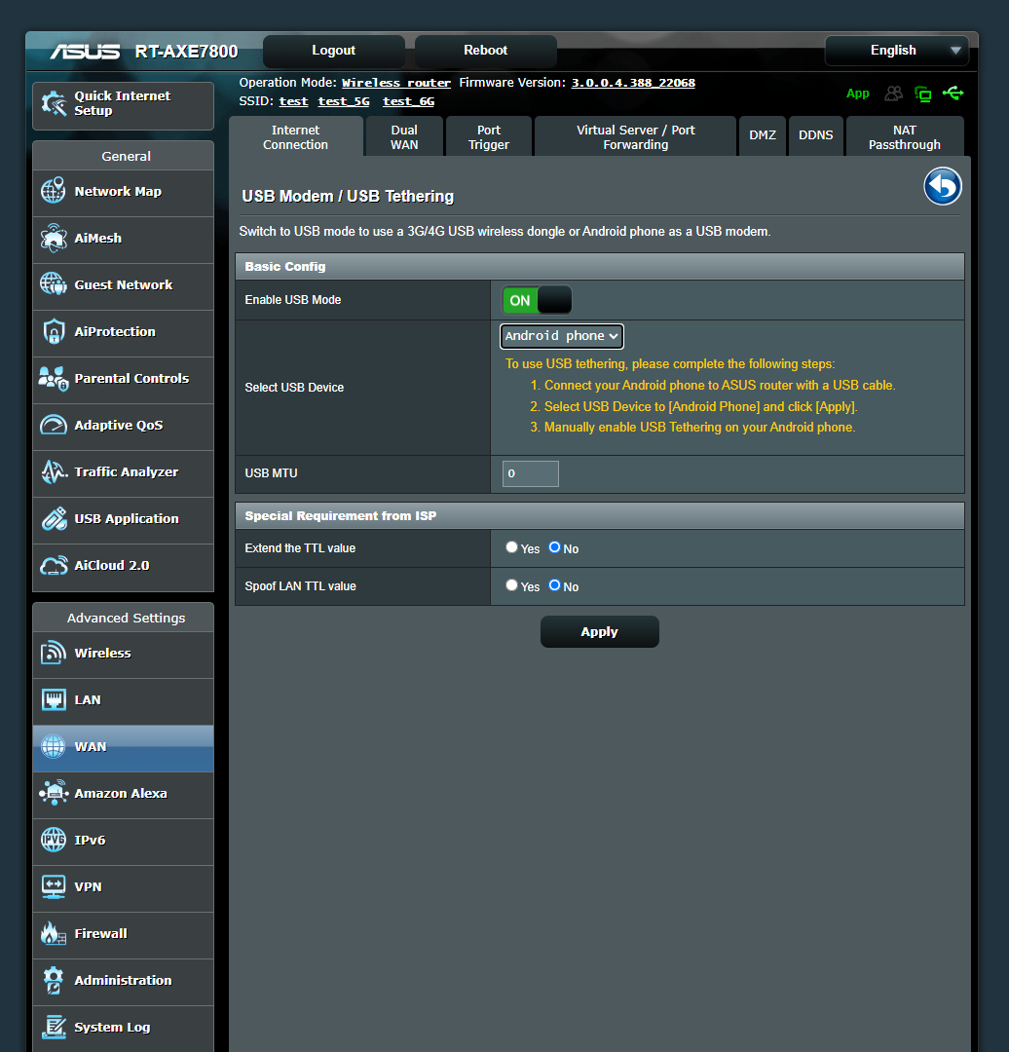The image size is (1009, 1052).
Task: Click the green App link
Action: 857,94
